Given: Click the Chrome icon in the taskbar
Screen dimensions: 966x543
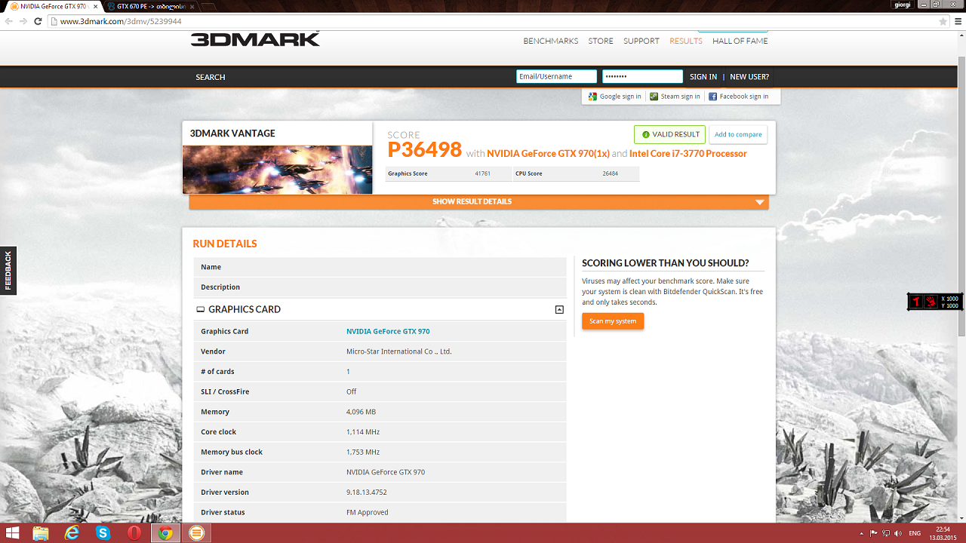Looking at the screenshot, I should (x=165, y=533).
